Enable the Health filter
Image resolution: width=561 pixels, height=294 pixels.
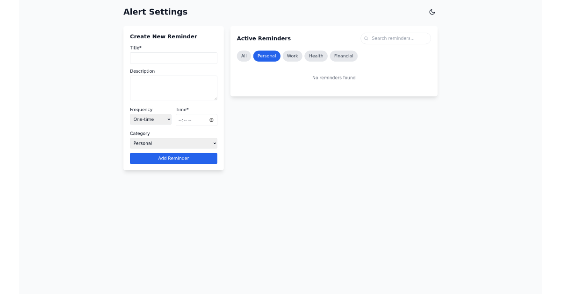316,56
